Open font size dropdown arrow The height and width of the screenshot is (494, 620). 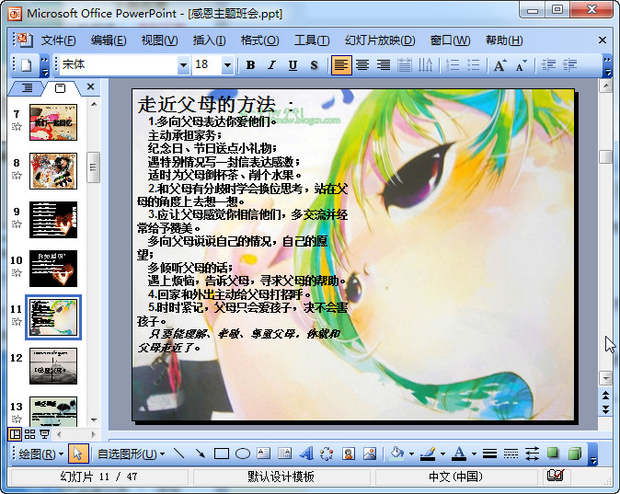click(x=227, y=65)
